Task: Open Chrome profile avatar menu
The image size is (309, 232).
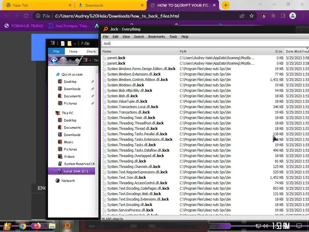Action: pos(293,16)
